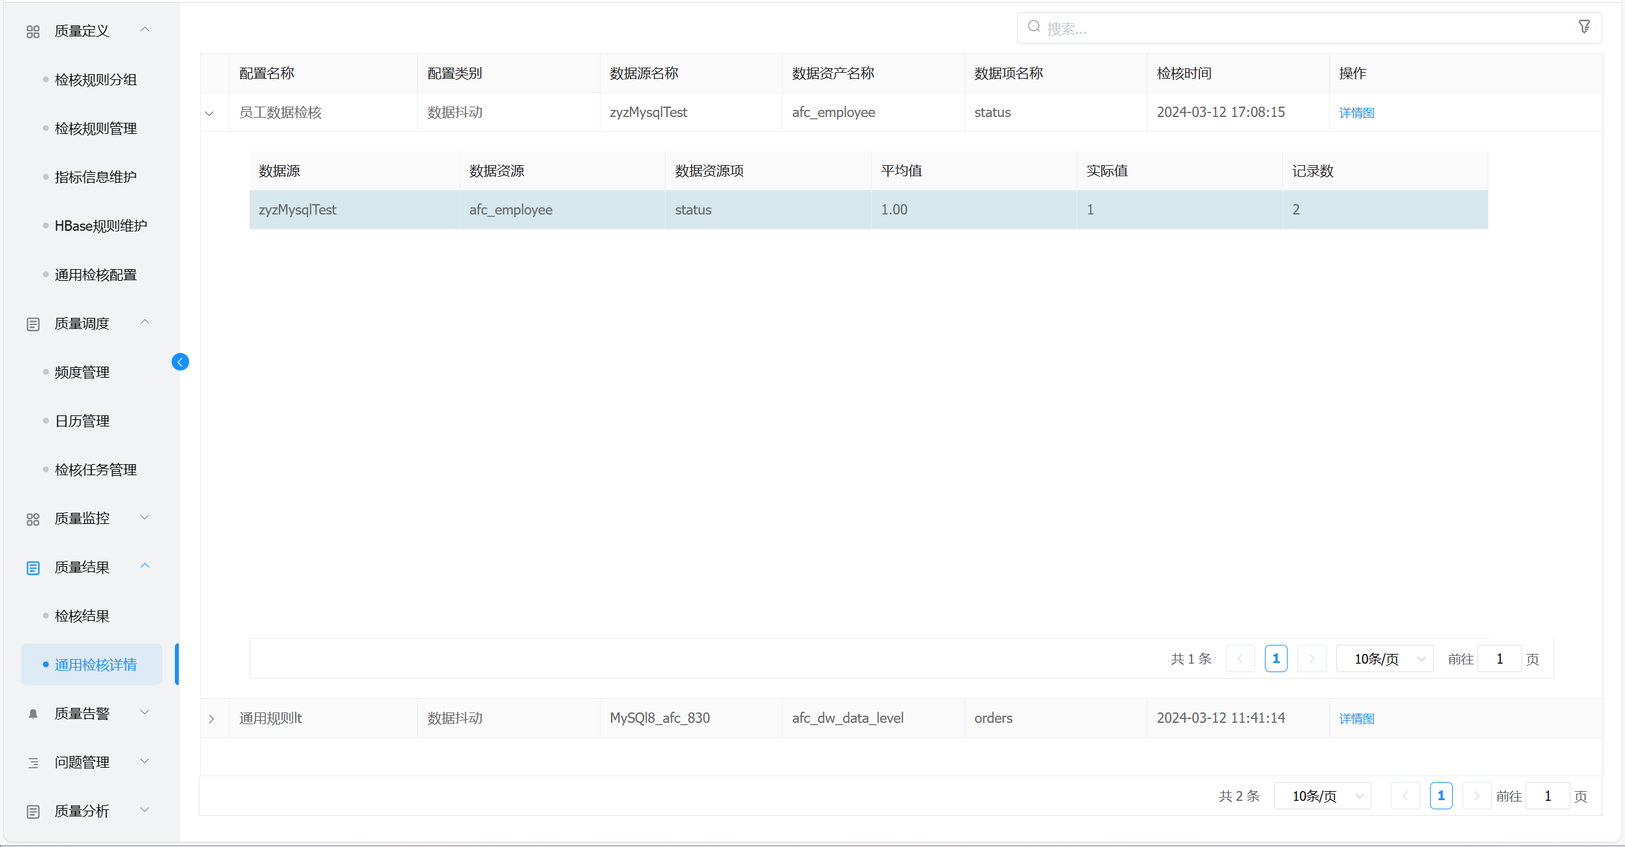Open 详情图 link for 员工数据检核

[x=1357, y=113]
